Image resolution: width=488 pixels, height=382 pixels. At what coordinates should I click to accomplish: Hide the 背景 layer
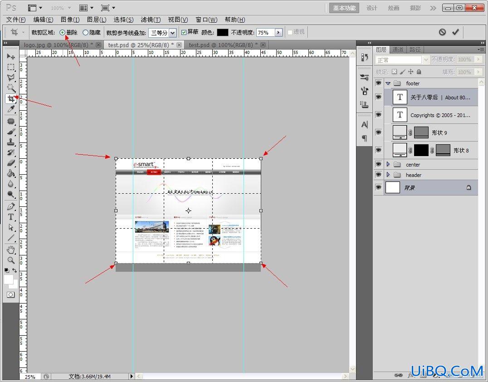(378, 187)
